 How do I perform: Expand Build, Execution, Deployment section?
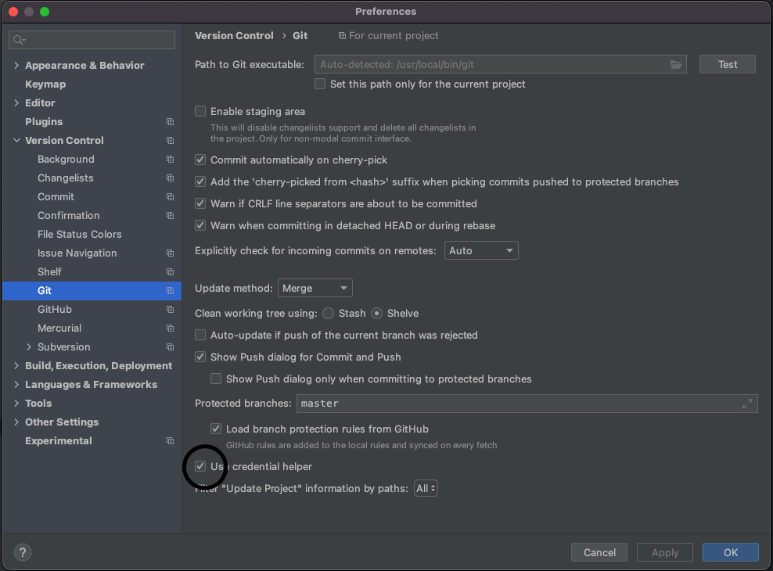(x=16, y=365)
